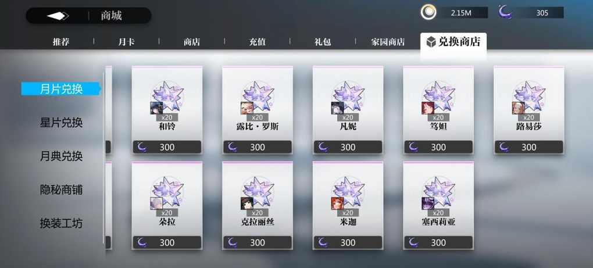Choose 换装工坊 from the side menu
Viewport: 593px width, 268px height.
[61, 223]
